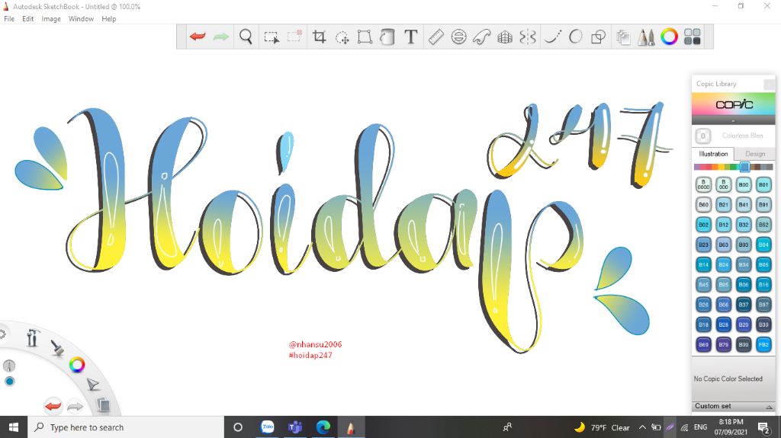The image size is (781, 438).
Task: Open the blue current color puck
Action: [9, 382]
